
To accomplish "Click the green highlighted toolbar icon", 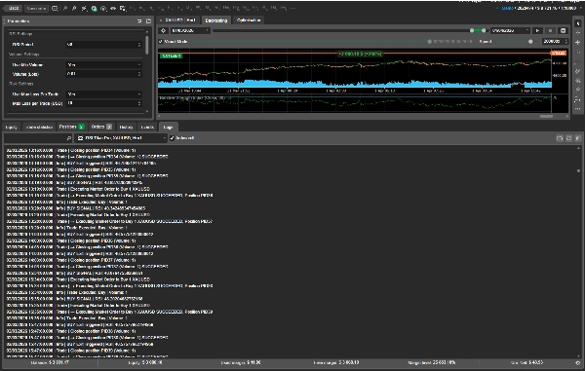I will click(x=94, y=8).
